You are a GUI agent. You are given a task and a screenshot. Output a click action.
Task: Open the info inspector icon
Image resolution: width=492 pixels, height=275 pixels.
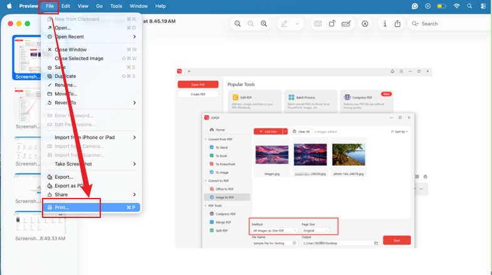pos(385,24)
